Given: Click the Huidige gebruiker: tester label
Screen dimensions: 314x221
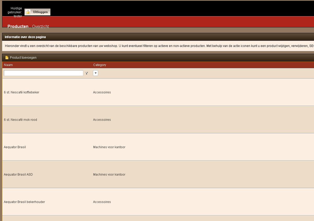Looking at the screenshot, I should tap(15, 12).
